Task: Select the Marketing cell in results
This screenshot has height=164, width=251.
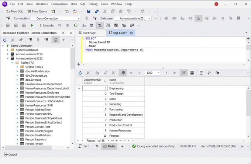Action: tap(126, 104)
